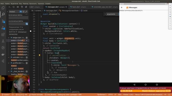Click back arrow in emulator Messages screen
This screenshot has height=96, width=172.
click(x=122, y=7)
